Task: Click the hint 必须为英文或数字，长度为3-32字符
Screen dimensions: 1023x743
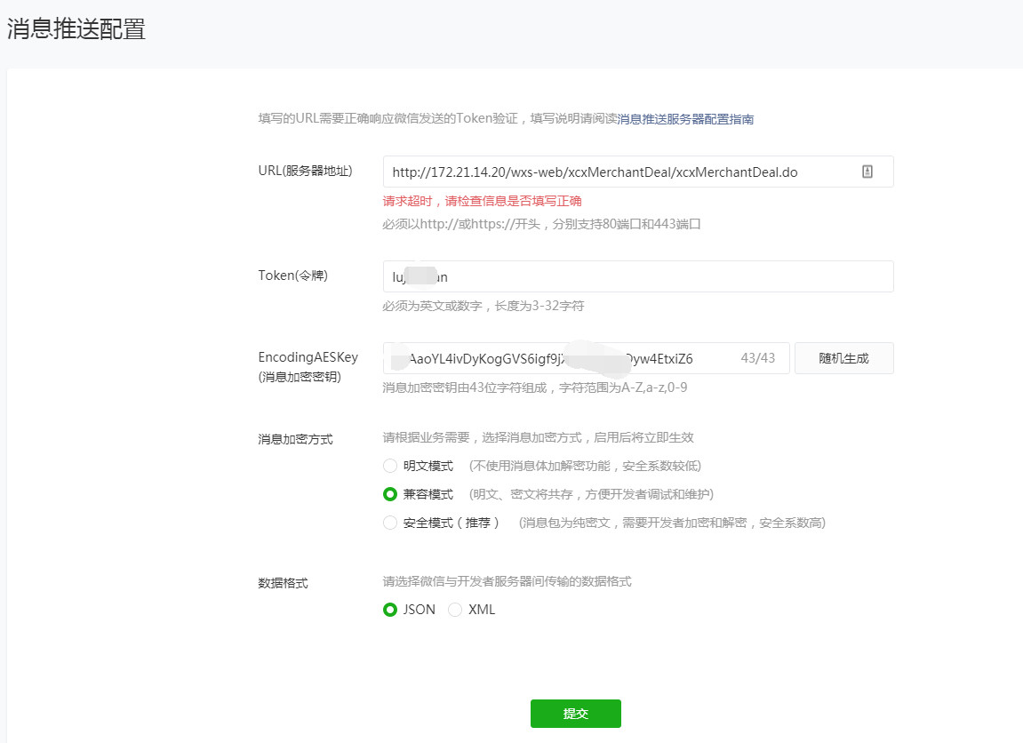Action: click(x=484, y=306)
